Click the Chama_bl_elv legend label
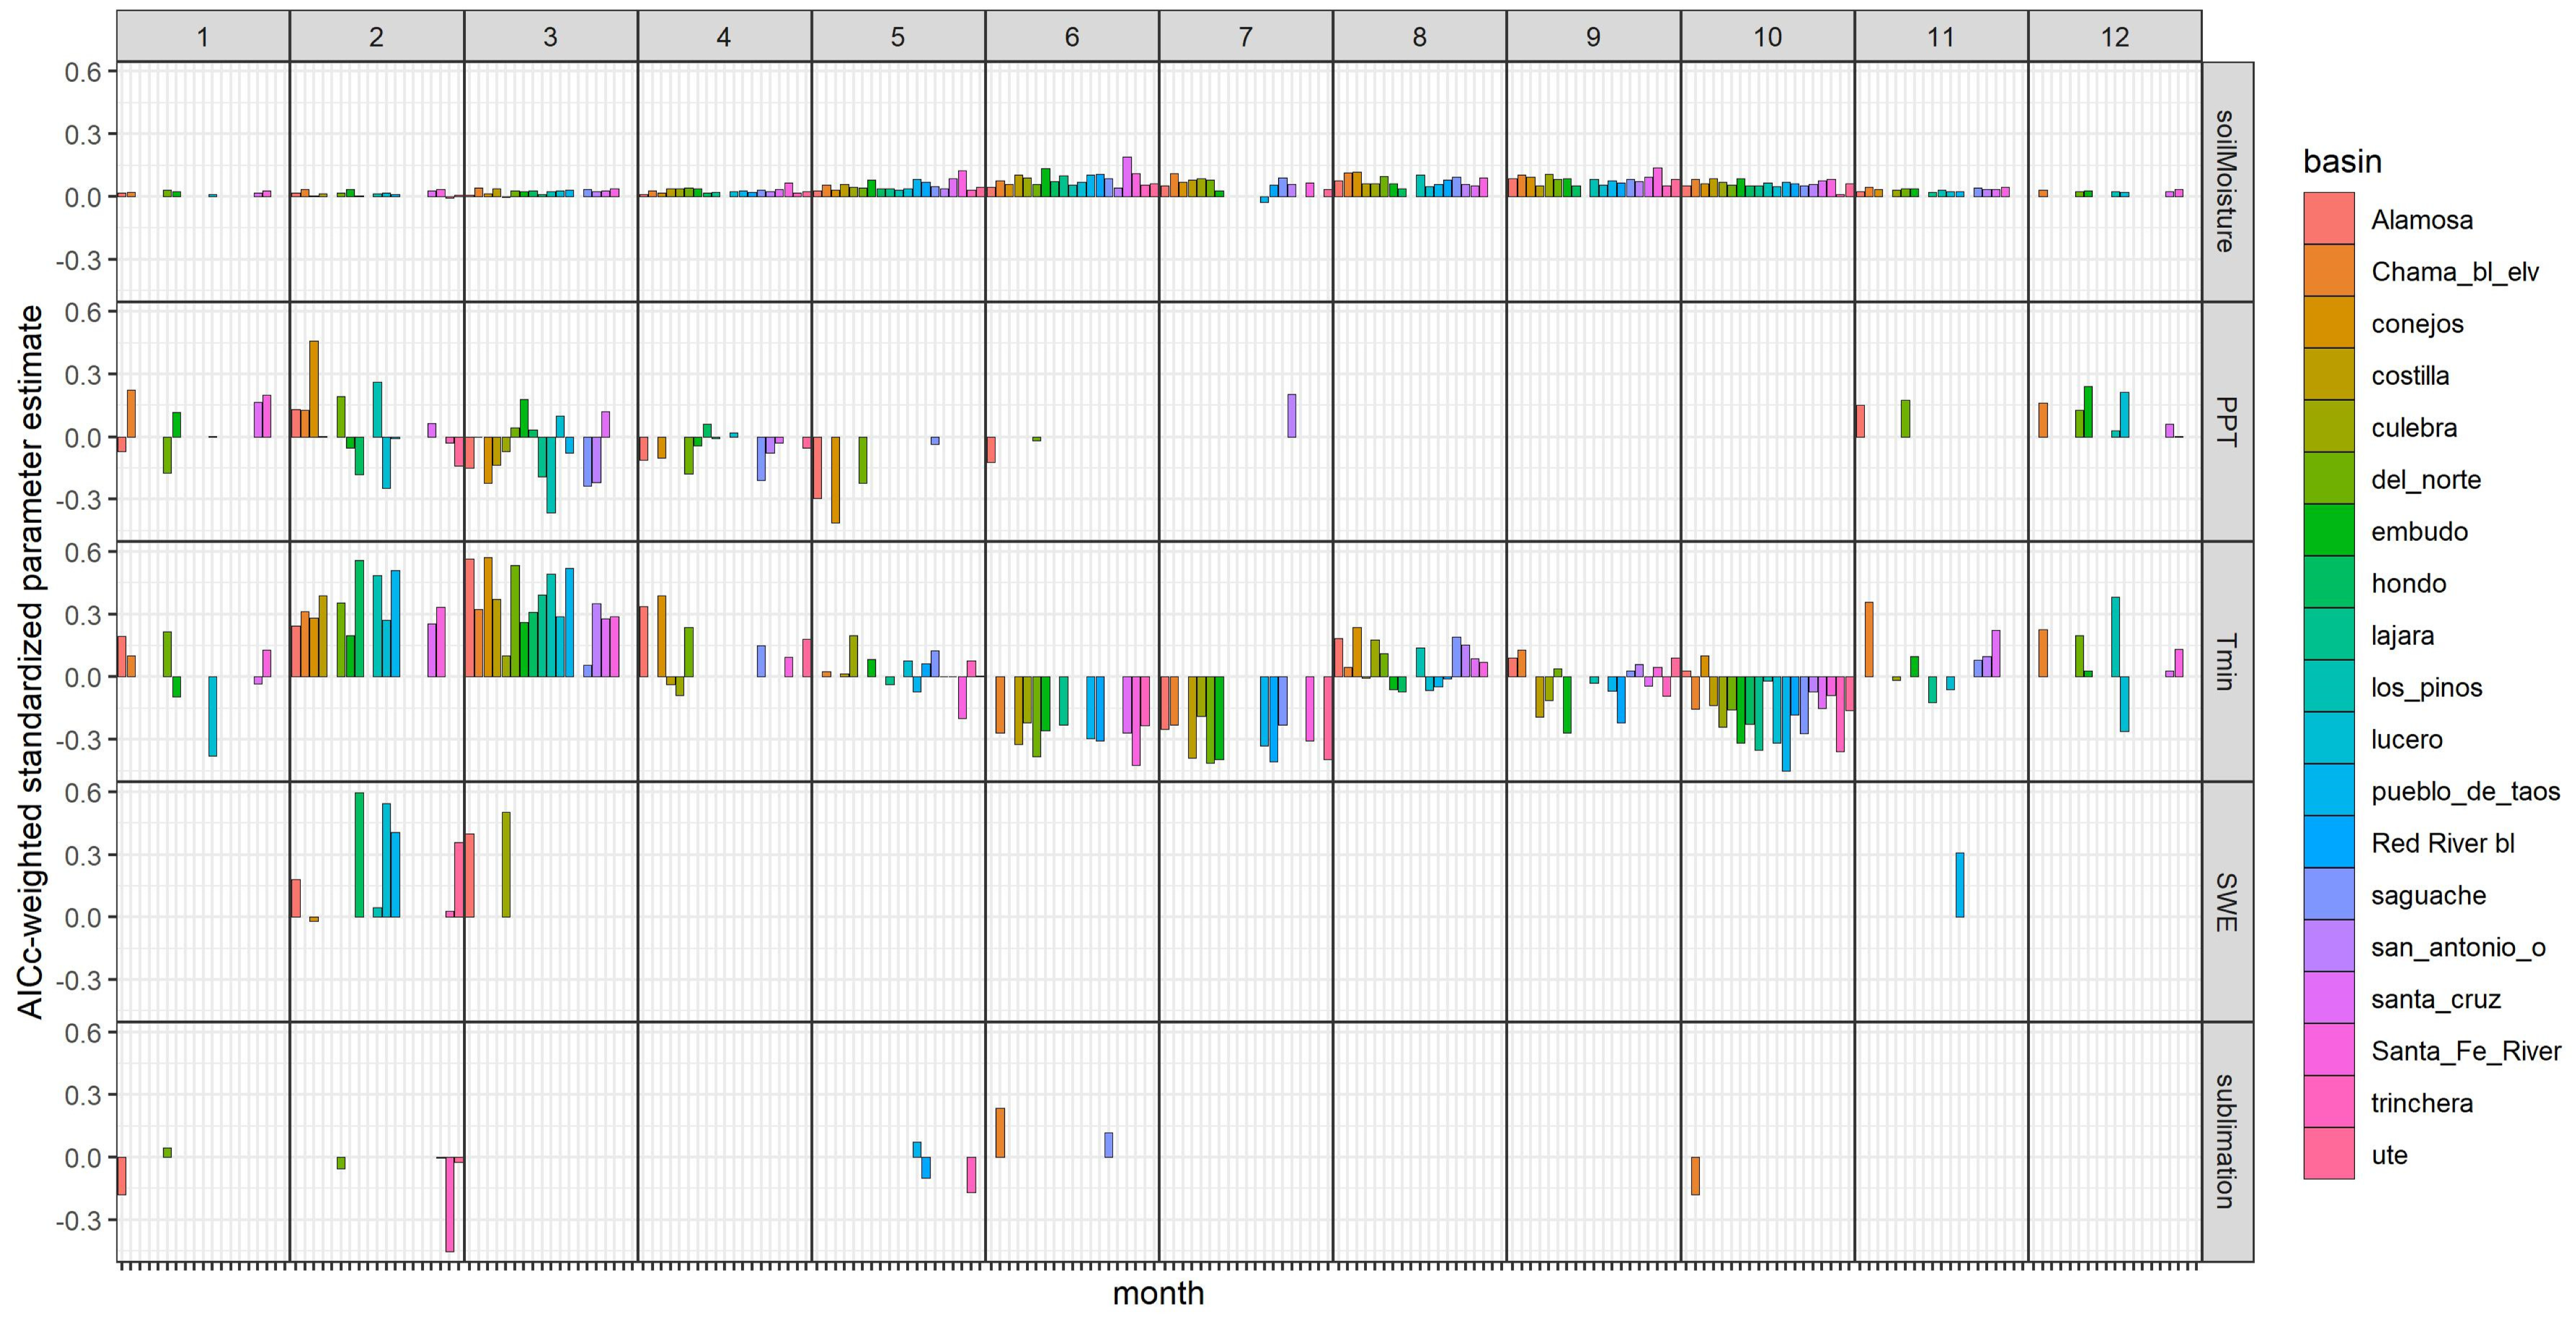The height and width of the screenshot is (1317, 2576). coord(2454,271)
